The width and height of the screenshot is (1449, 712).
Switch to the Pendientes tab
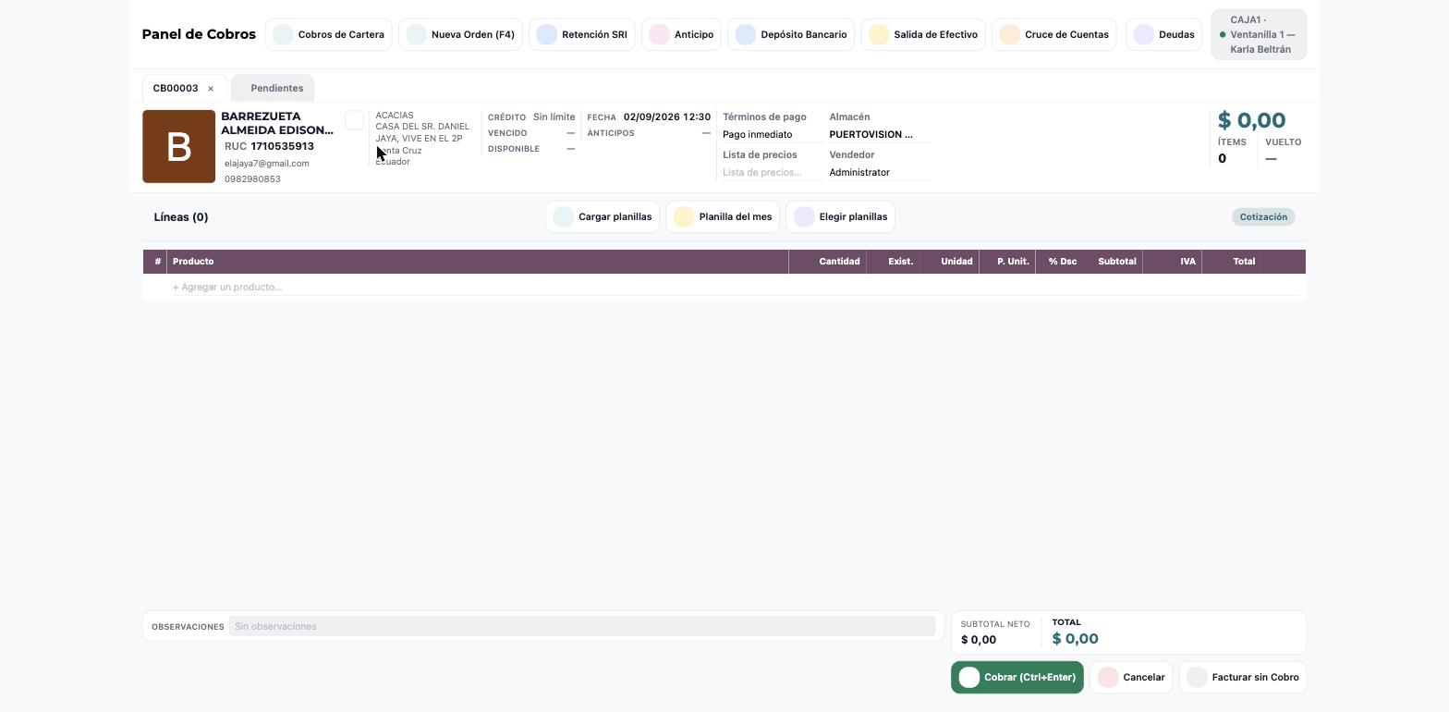274,89
